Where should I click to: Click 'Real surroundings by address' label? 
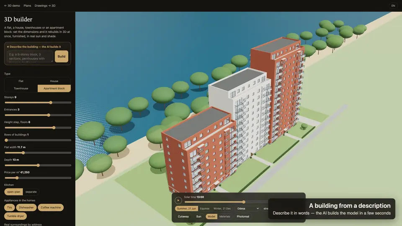(23, 224)
